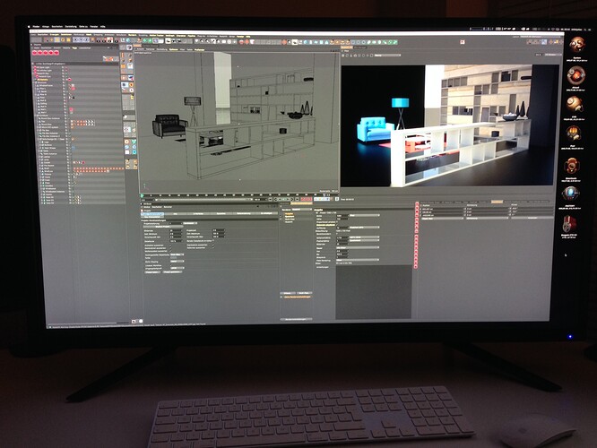597x448 pixels.
Task: Click the Farbe color swatch
Action: 174,258
